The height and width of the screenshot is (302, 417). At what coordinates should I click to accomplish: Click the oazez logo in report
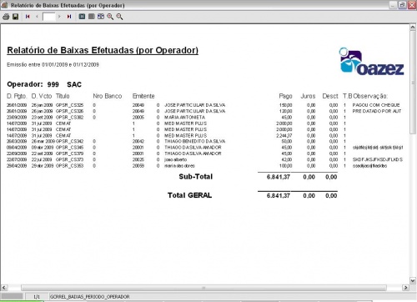tap(371, 62)
